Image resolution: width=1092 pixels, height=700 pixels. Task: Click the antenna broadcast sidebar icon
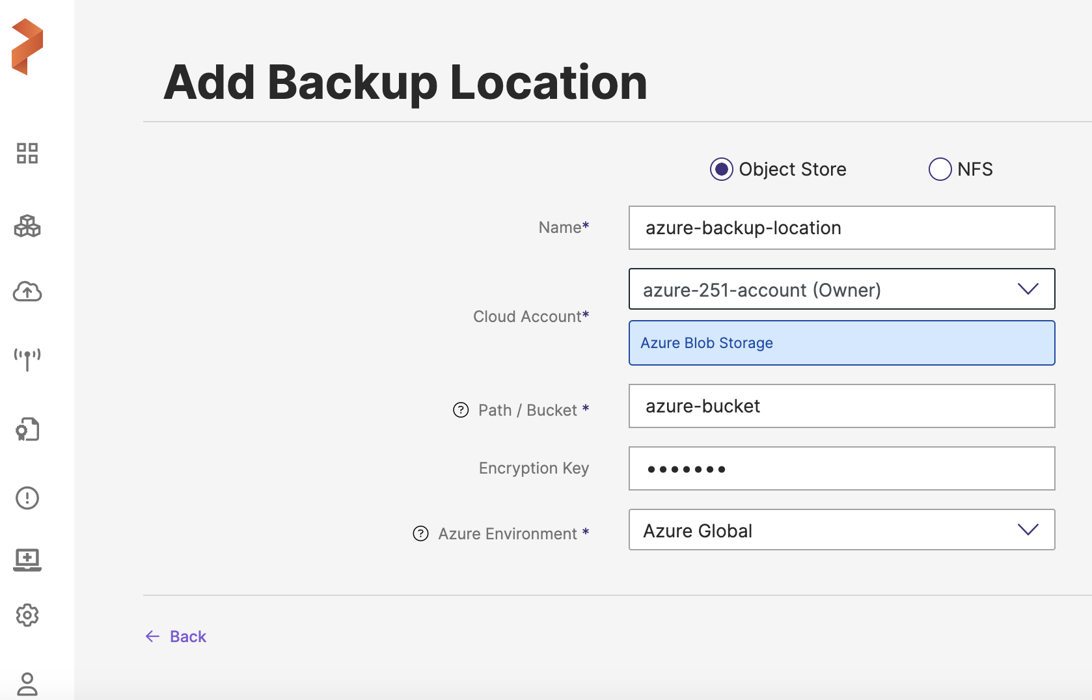click(x=27, y=358)
